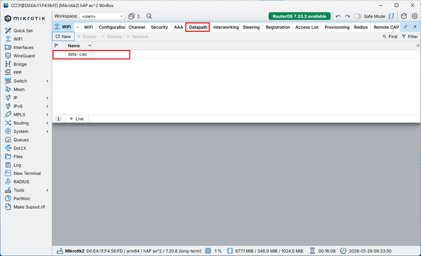The width and height of the screenshot is (421, 256).
Task: Close the WiFi panel
Action: 415,27
